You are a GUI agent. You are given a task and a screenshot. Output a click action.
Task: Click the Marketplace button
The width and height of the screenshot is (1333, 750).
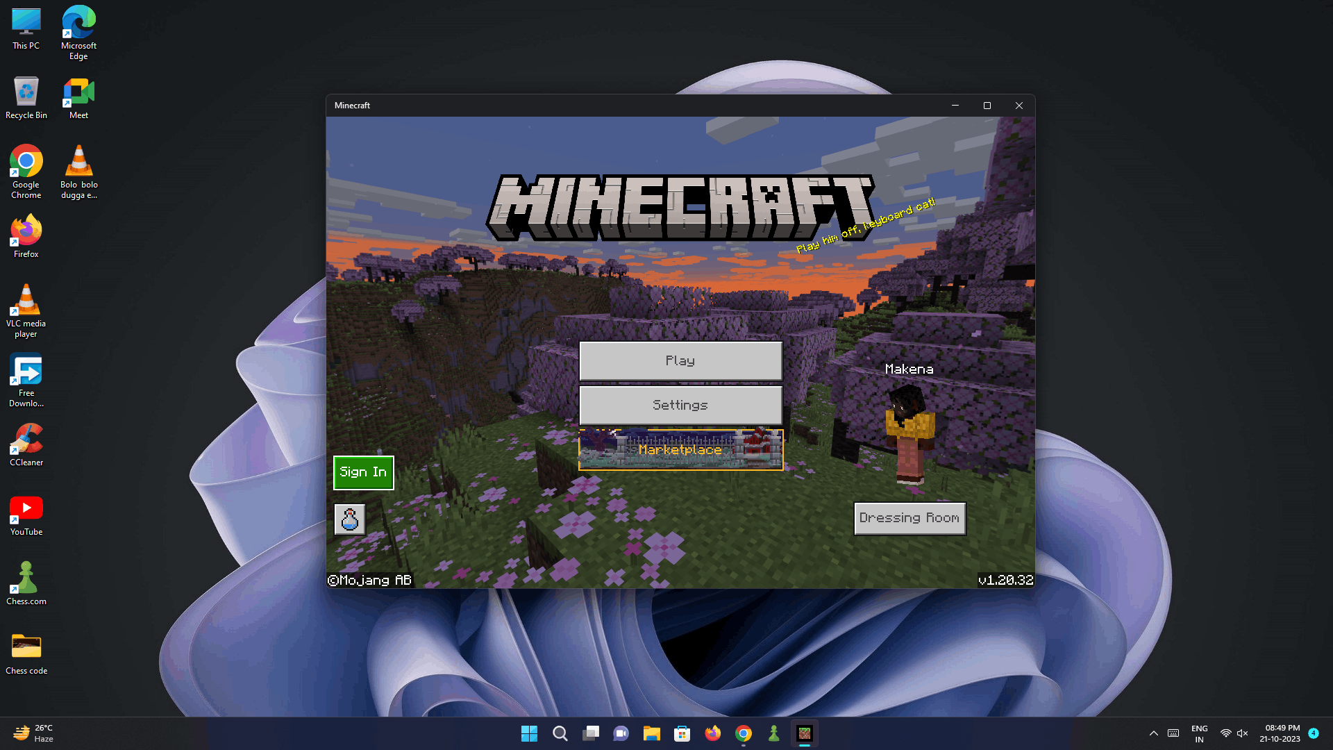point(680,449)
